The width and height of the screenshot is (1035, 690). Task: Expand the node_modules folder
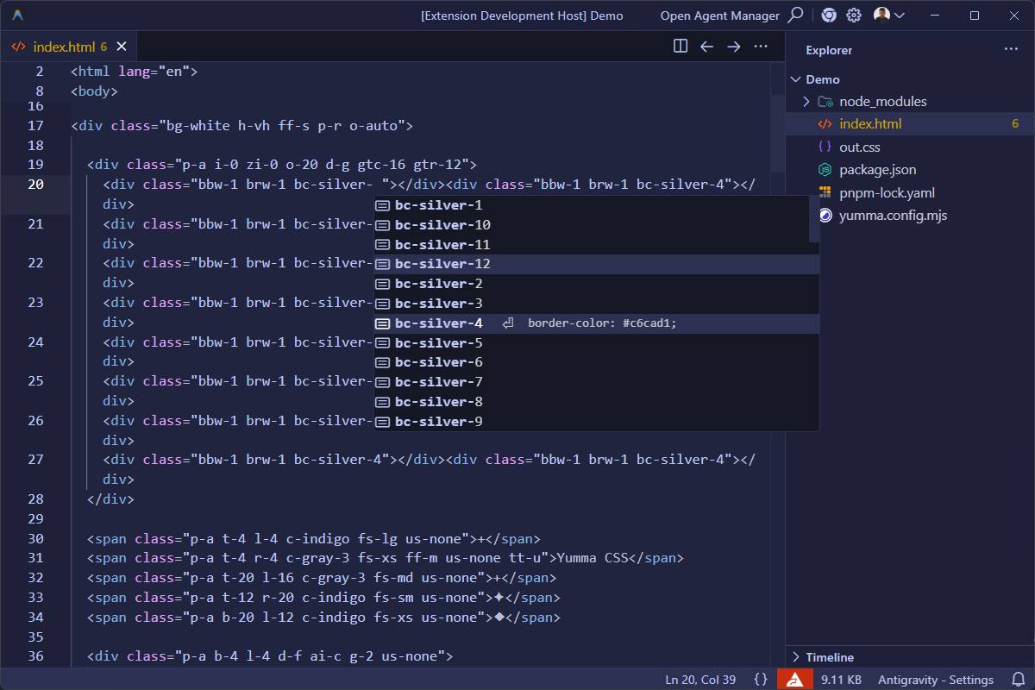tap(806, 101)
